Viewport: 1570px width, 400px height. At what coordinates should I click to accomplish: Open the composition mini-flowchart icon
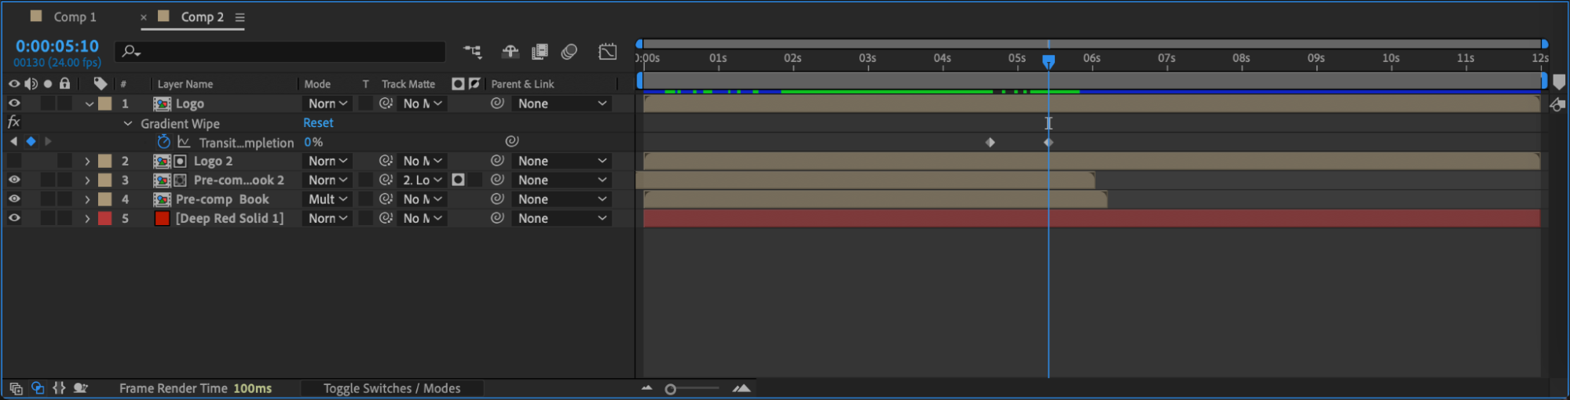pos(472,52)
